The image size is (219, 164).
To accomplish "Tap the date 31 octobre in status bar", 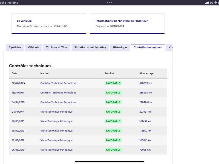I will [x=11, y=3].
